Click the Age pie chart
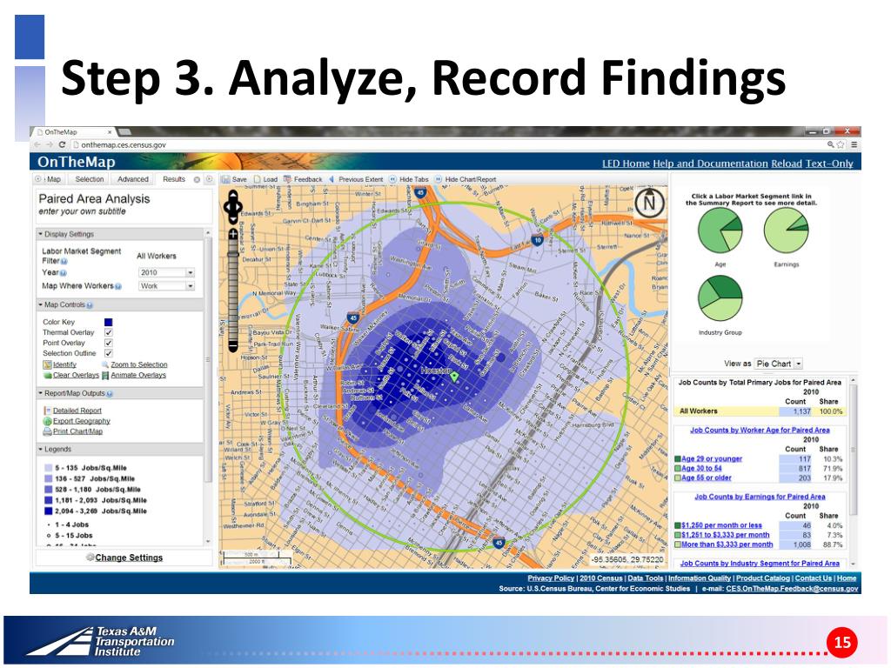 point(720,230)
